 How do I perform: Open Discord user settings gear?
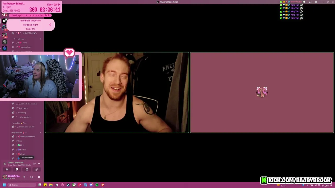pos(39,177)
